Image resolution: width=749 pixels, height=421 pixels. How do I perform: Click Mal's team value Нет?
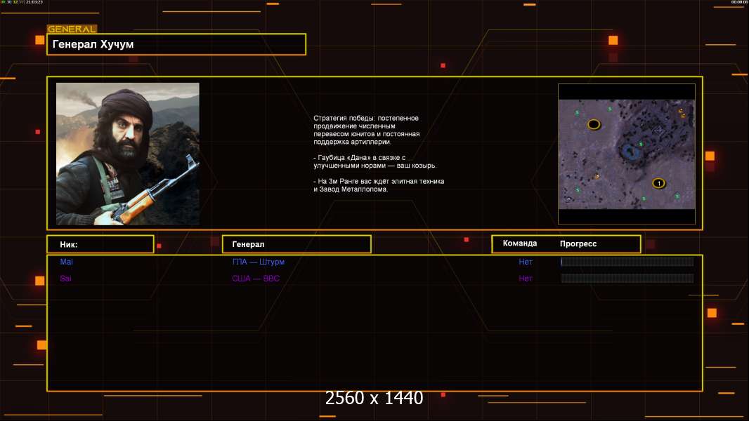click(526, 262)
